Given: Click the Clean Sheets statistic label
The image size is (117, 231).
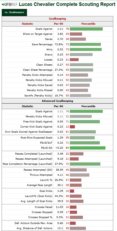Looking at the screenshot, I should pyautogui.click(x=44, y=65).
